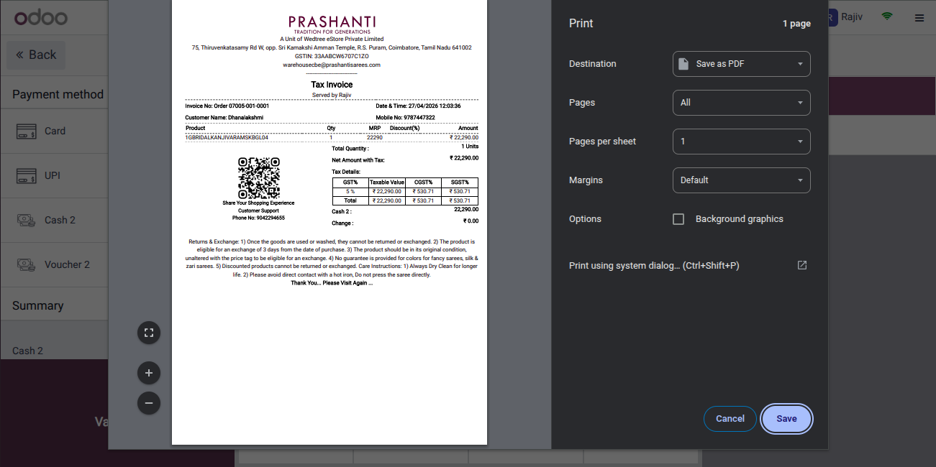This screenshot has width=936, height=467.
Task: Open the Margins dropdown
Action: 742,180
